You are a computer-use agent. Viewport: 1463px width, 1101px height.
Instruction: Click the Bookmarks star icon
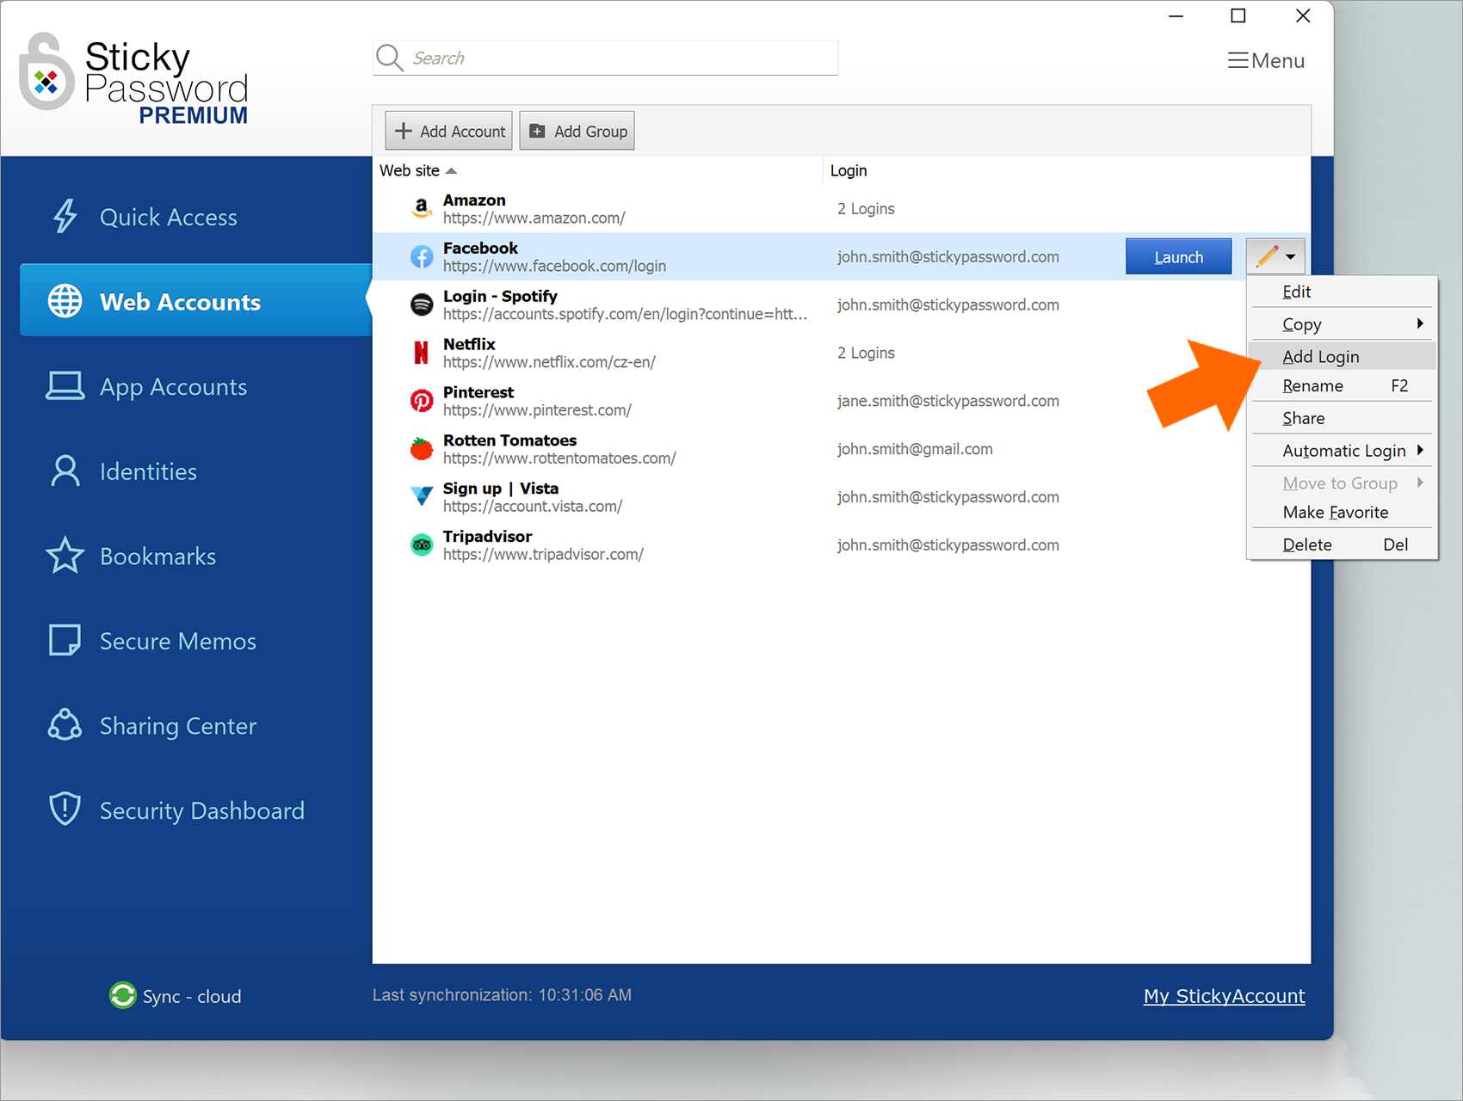click(65, 556)
